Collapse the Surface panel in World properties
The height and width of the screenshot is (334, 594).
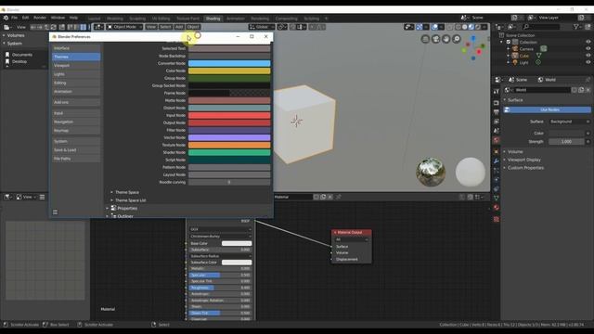515,100
